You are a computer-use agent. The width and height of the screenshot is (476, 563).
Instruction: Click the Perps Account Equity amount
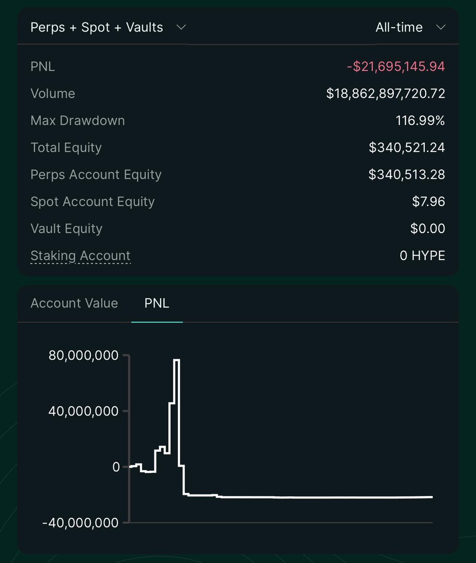coord(406,174)
